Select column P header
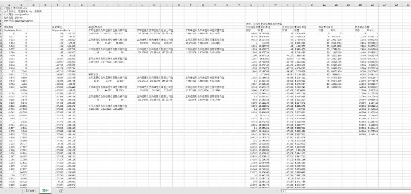This screenshot has height=194, width=411. 191,5
